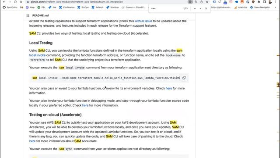Follow the 'here' link about SAM Accelerate
The image size is (280, 158).
(x=32, y=141)
